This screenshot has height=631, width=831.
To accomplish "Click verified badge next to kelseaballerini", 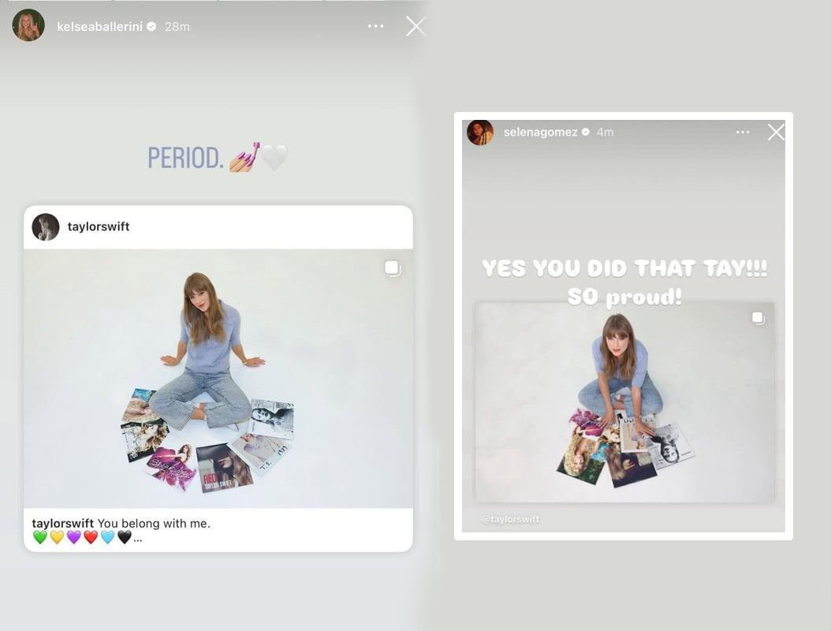I will (151, 26).
